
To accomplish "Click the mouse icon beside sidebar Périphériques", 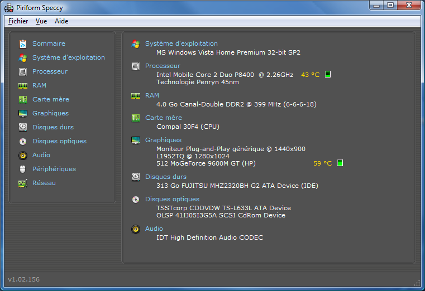I will pos(23,169).
